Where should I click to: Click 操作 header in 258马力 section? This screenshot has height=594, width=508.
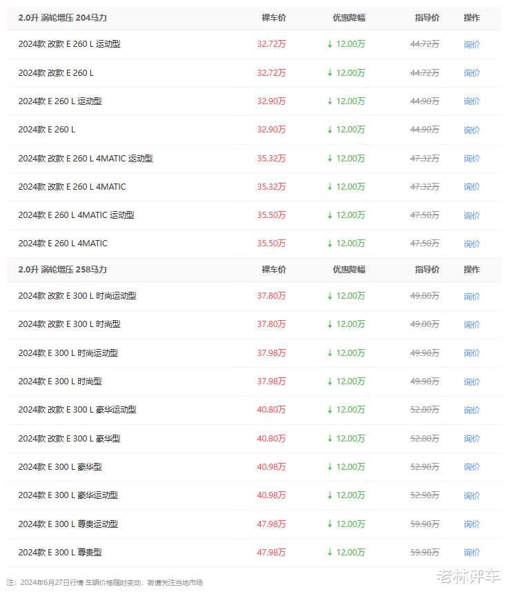[471, 270]
